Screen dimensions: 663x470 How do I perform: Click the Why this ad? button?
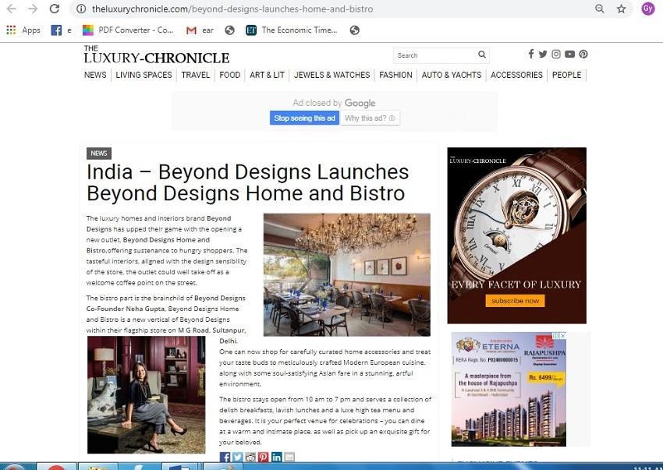[x=370, y=118]
